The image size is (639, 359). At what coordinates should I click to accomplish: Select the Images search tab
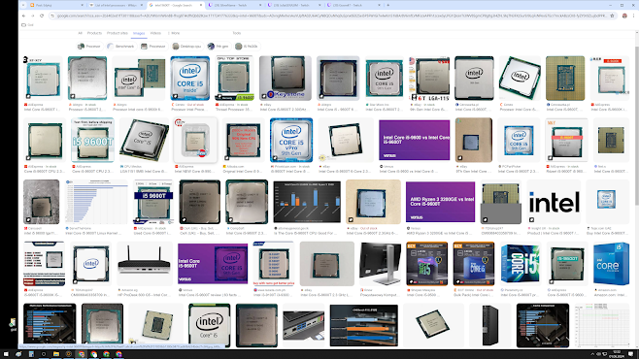[139, 33]
